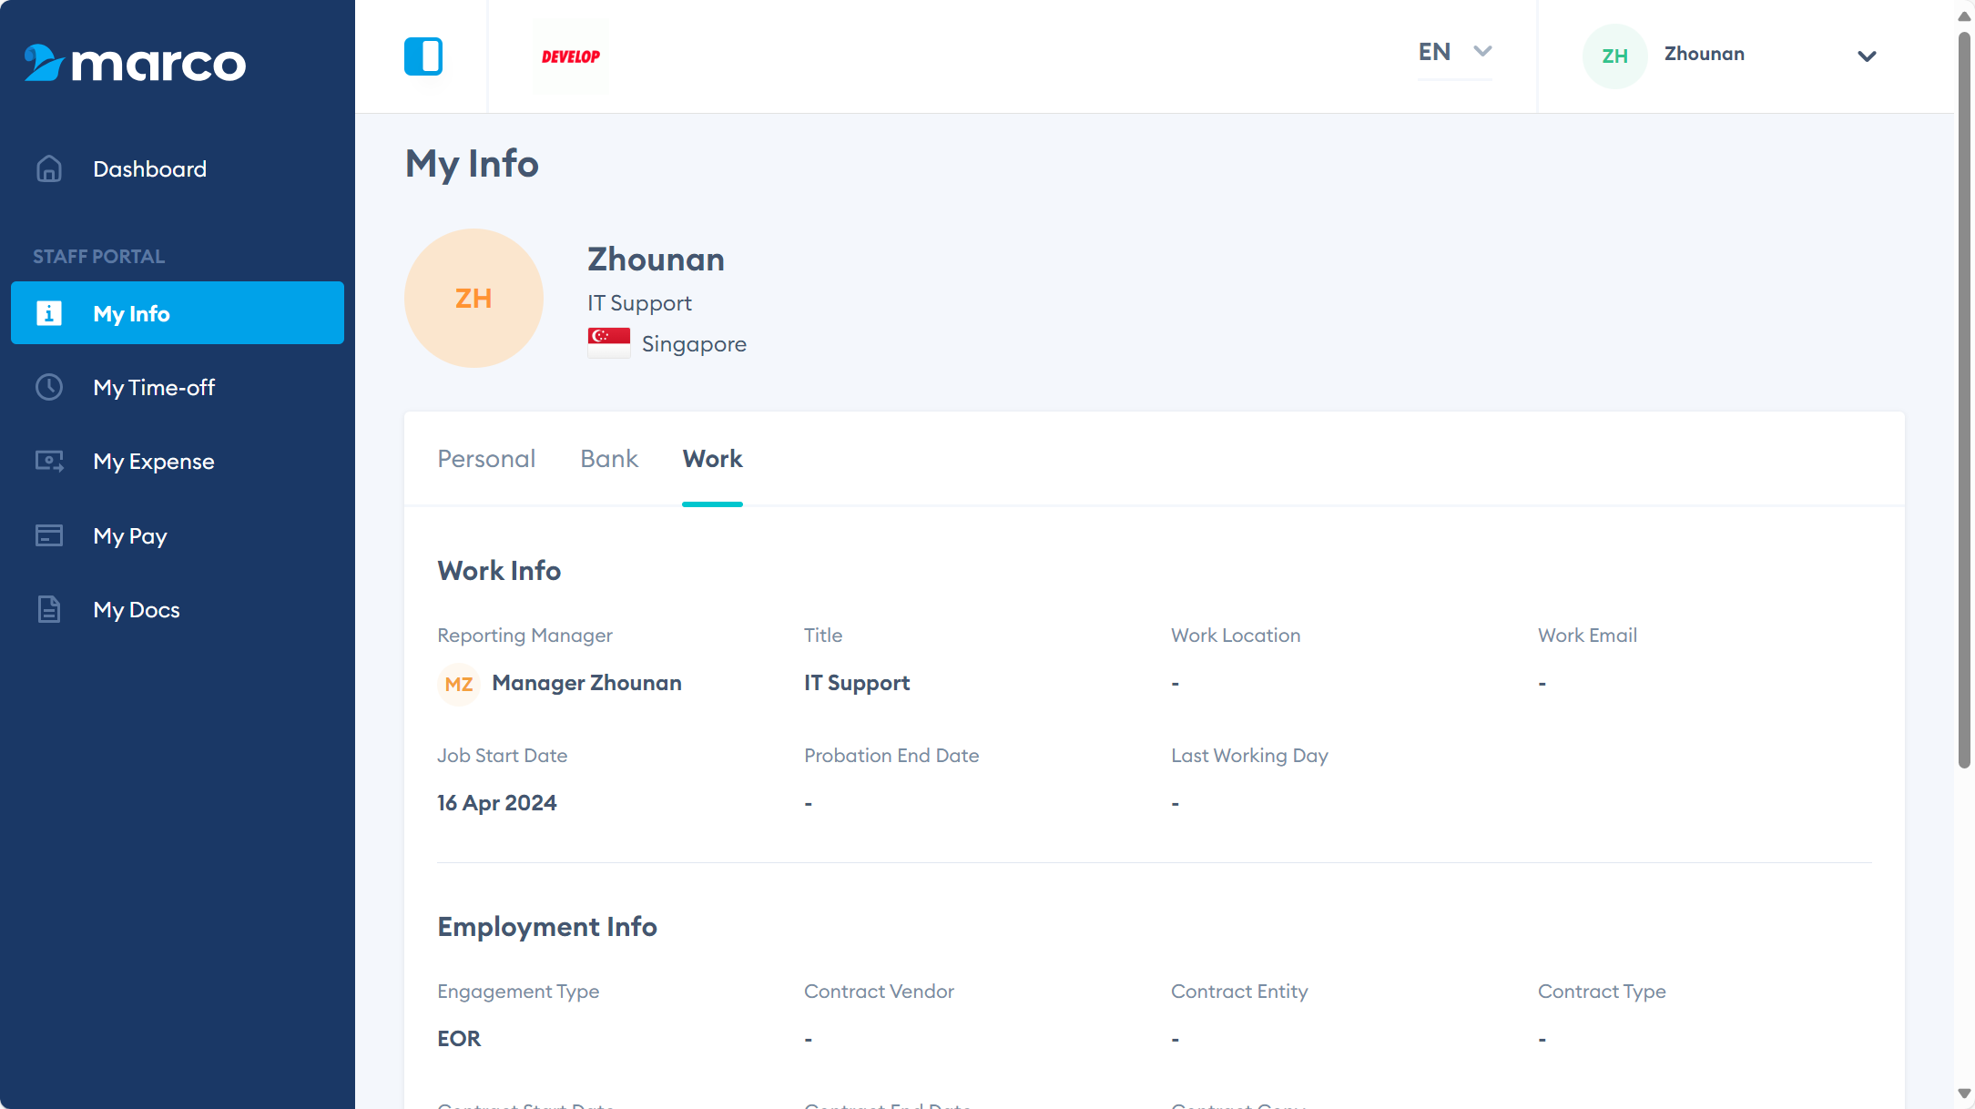Open the My Expense menu item
The width and height of the screenshot is (1975, 1109).
coord(154,462)
